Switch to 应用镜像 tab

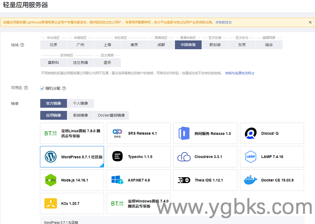point(54,115)
